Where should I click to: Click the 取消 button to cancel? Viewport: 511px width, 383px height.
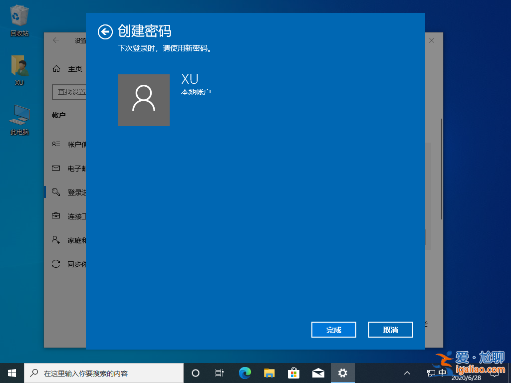pyautogui.click(x=390, y=330)
